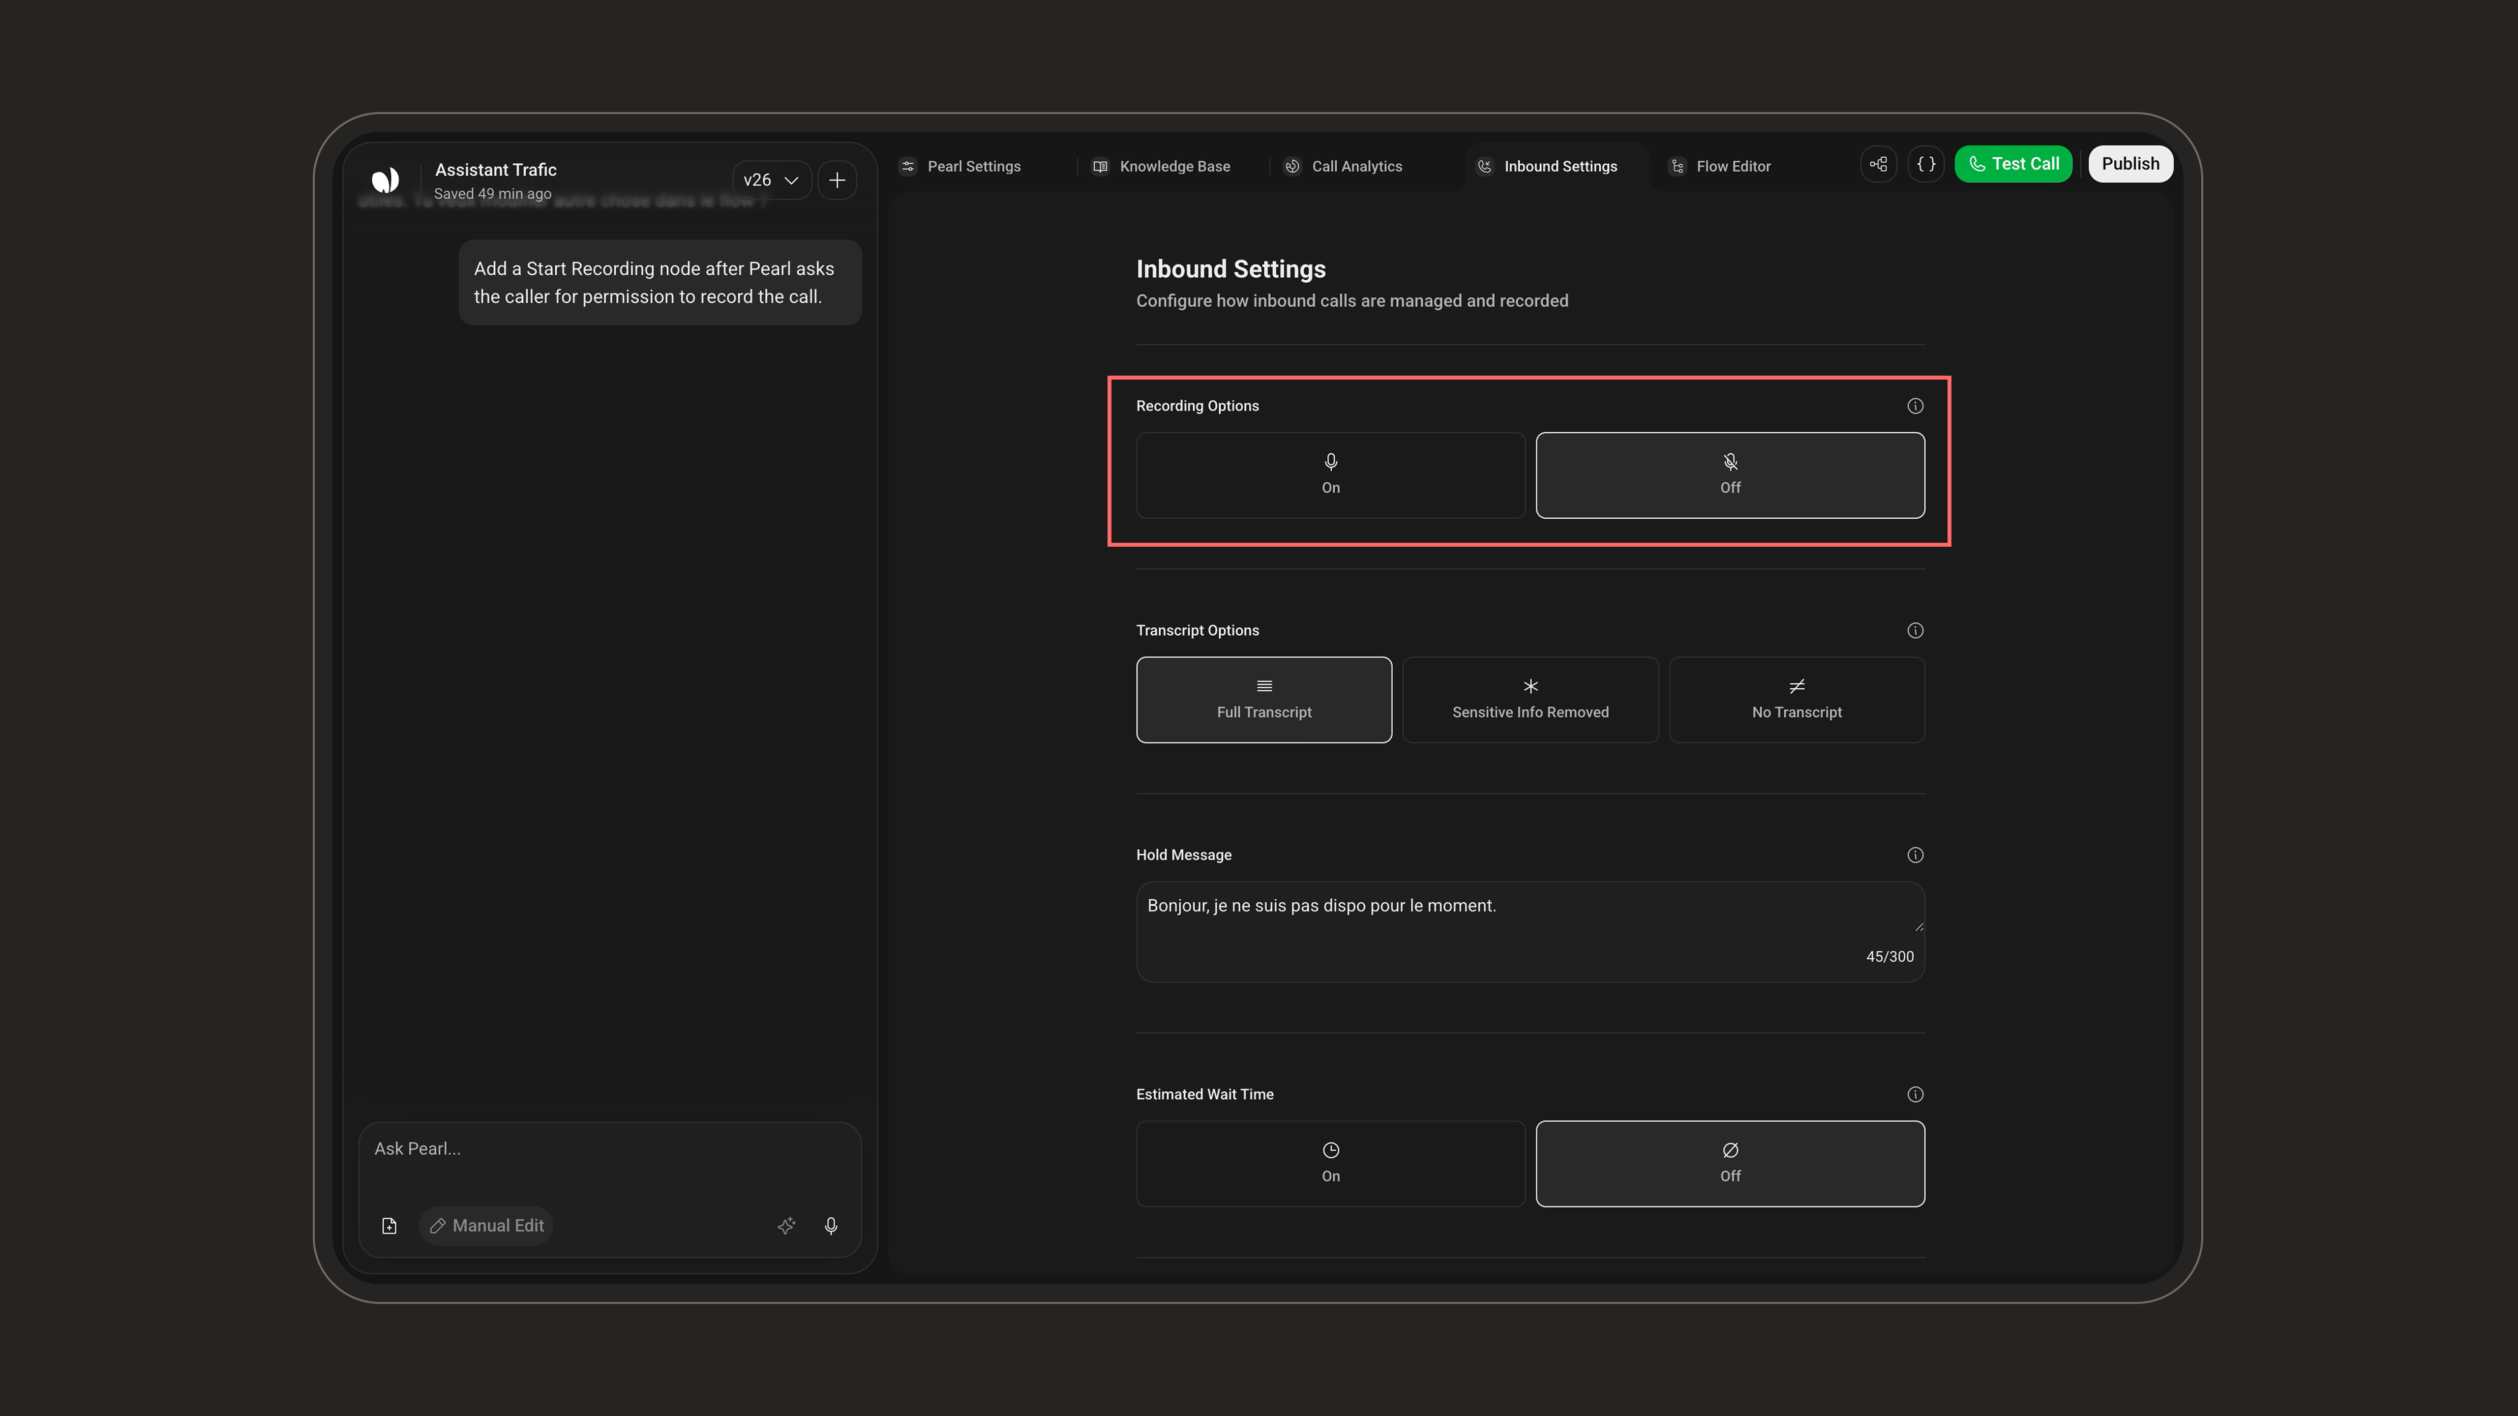Image resolution: width=2518 pixels, height=1416 pixels.
Task: Open the Knowledge Base tab
Action: 1162,166
